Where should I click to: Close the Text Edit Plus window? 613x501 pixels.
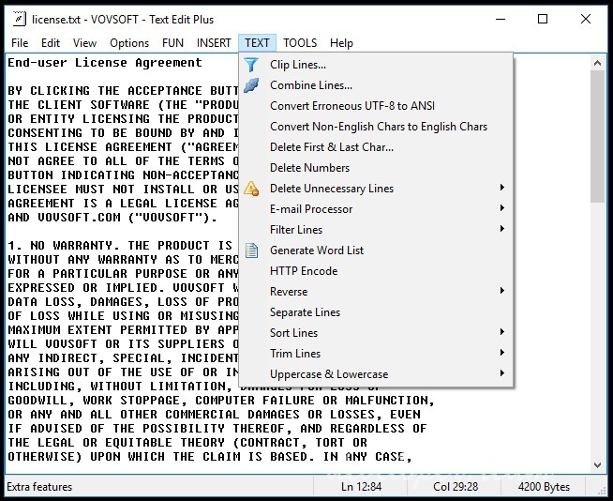click(x=585, y=19)
